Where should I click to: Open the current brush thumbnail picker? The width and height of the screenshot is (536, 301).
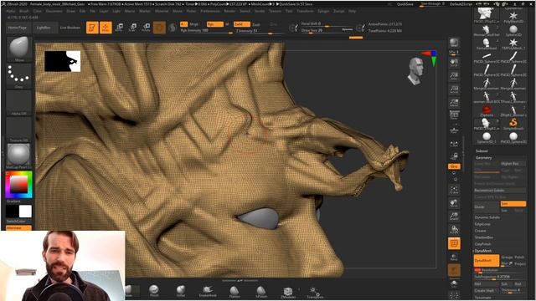[18, 48]
